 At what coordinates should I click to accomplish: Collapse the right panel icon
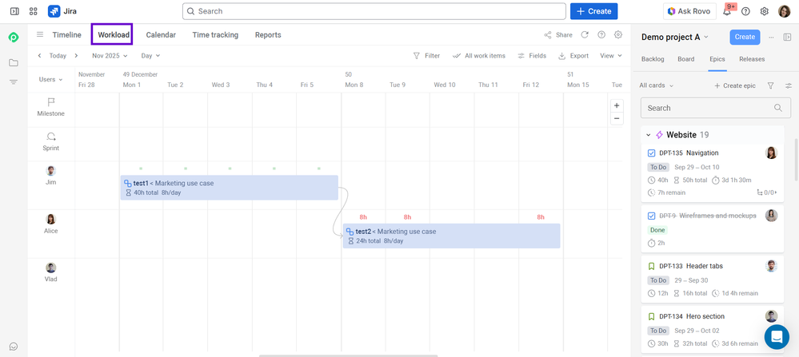click(x=787, y=37)
